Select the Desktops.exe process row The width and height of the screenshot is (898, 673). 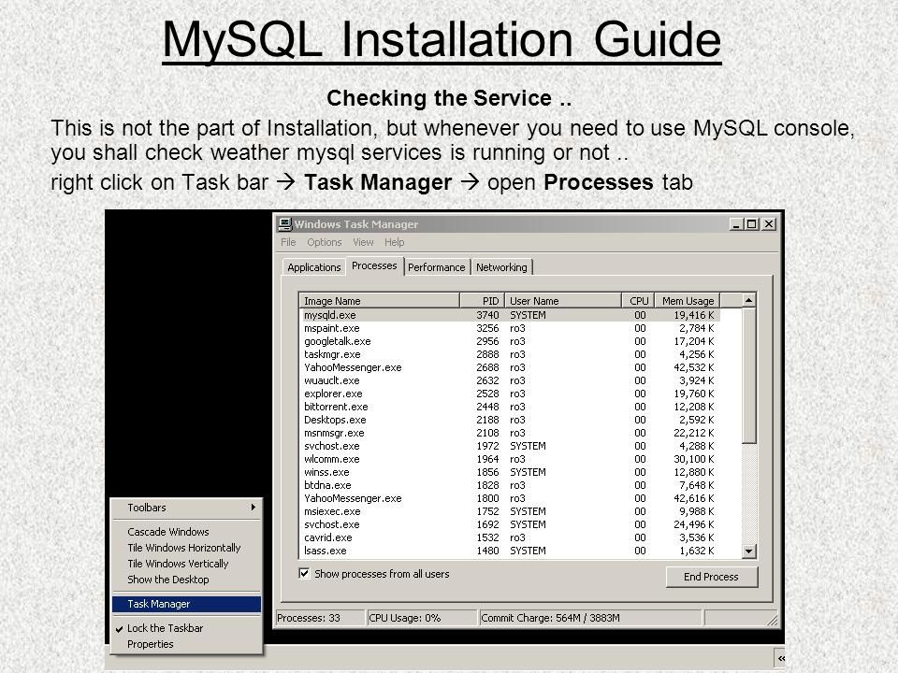[x=510, y=420]
